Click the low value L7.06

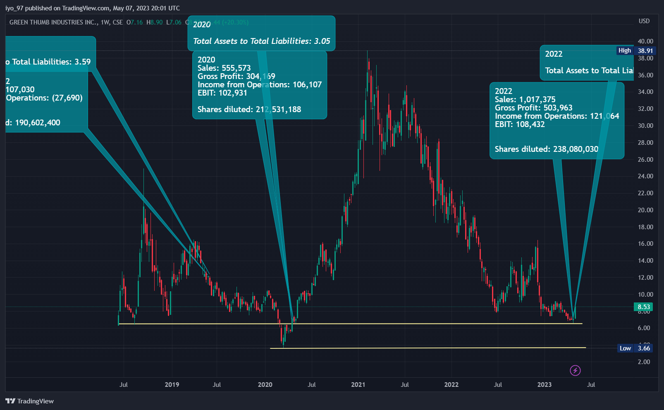pos(174,22)
